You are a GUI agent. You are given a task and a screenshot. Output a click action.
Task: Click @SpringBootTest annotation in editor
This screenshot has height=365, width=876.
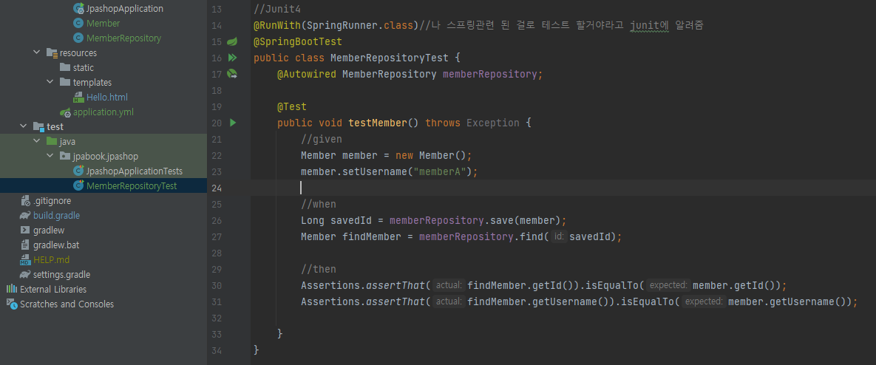[298, 41]
